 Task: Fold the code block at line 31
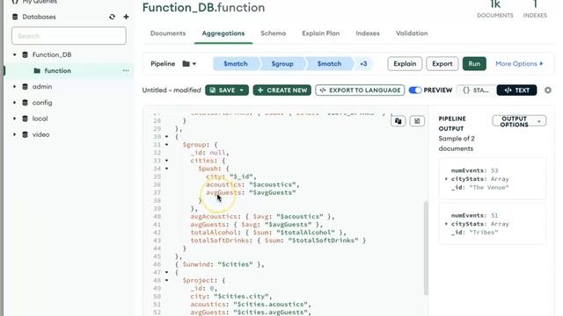pos(166,145)
